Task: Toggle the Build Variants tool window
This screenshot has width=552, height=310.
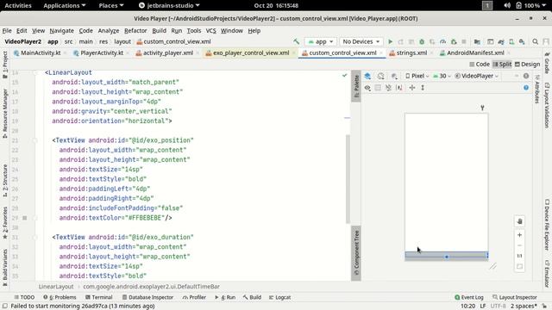Action: (x=5, y=268)
